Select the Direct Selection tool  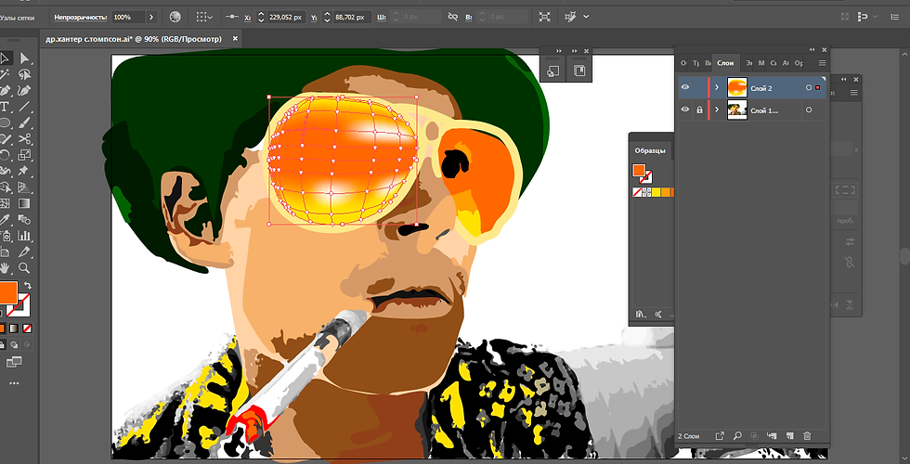click(24, 58)
